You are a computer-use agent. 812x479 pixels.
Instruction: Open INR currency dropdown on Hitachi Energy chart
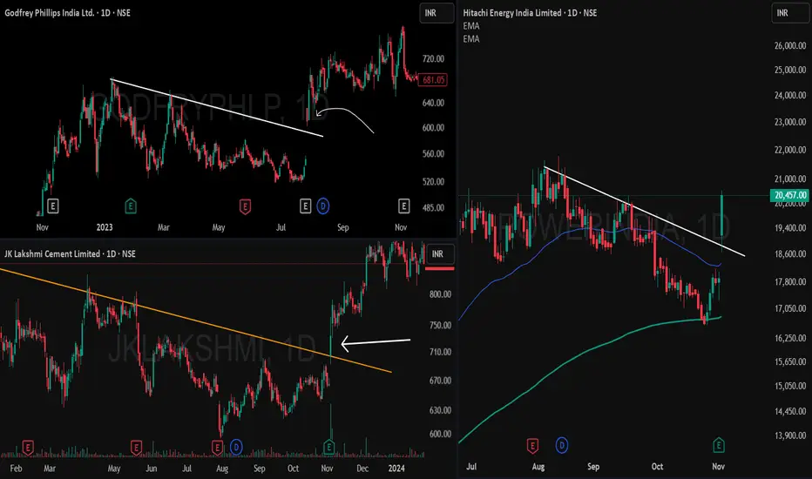tap(788, 13)
